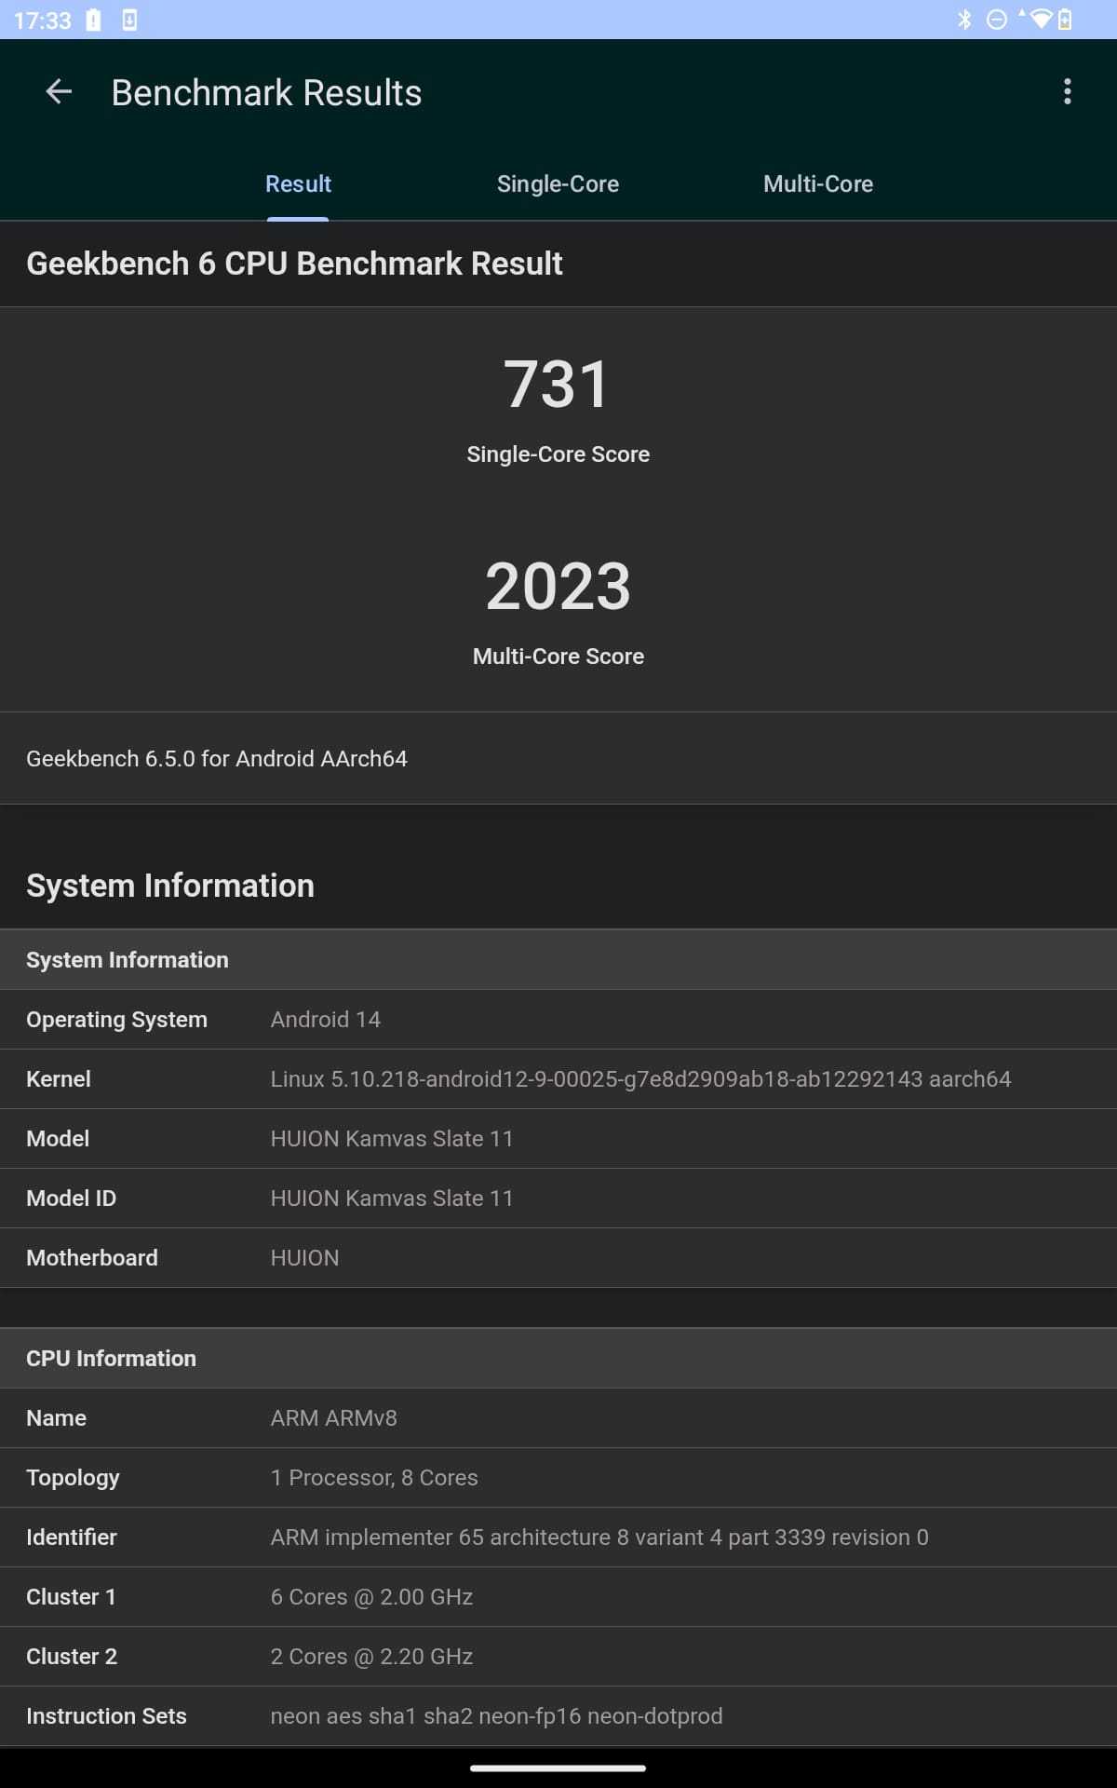Tap the 2023 Multi-Core Score
1117x1788 pixels.
(558, 587)
